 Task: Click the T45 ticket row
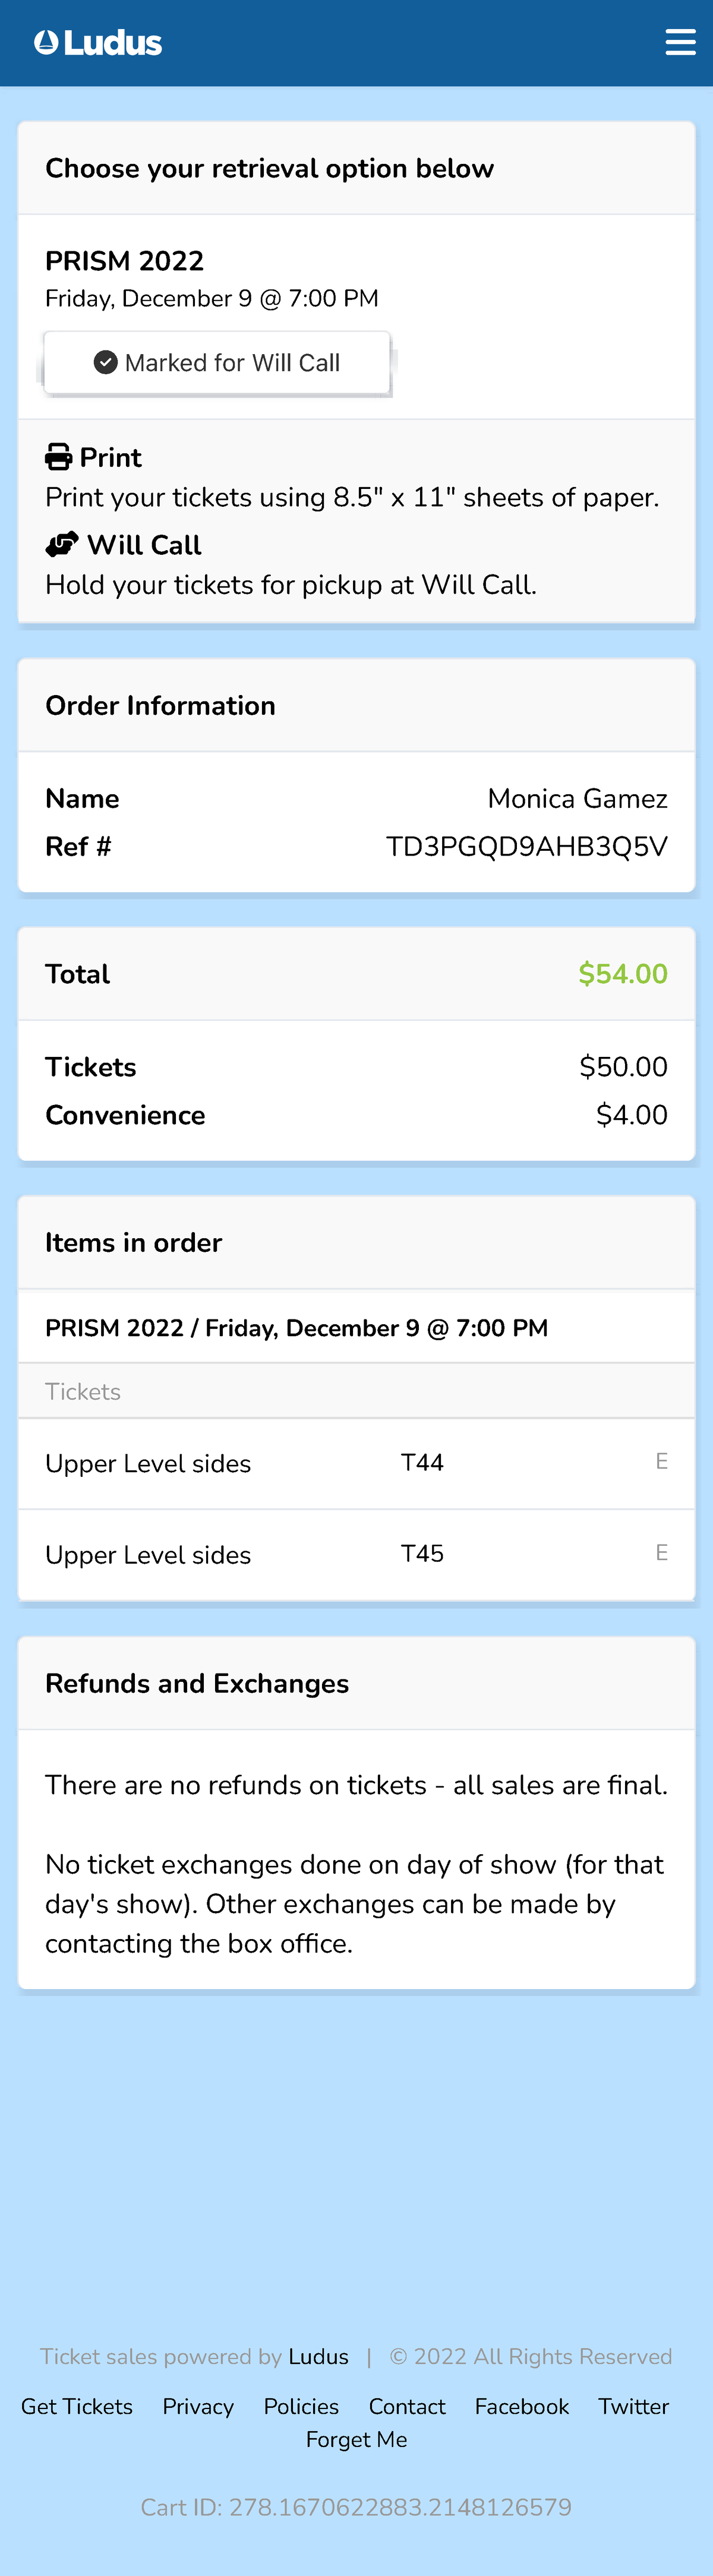[x=356, y=1554]
